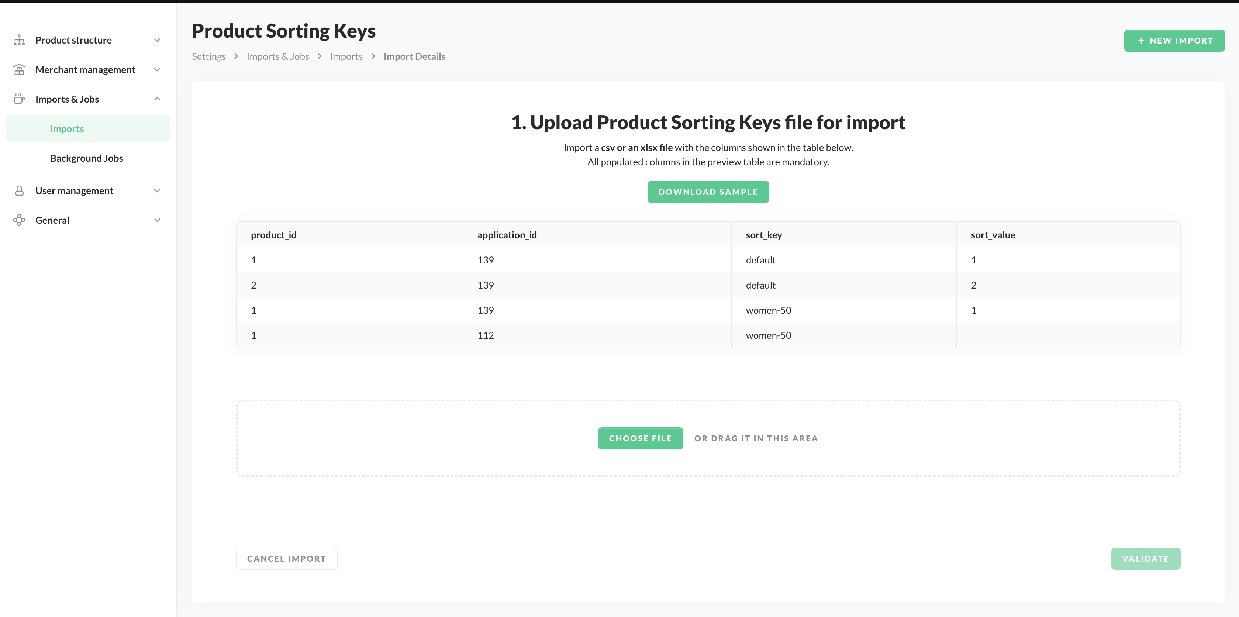Screen dimensions: 1239x617
Task: Expand the Product structure chevron
Action: (157, 40)
